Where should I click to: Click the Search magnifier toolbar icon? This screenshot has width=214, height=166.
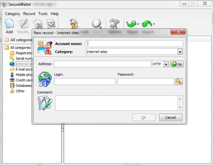[x=97, y=23]
